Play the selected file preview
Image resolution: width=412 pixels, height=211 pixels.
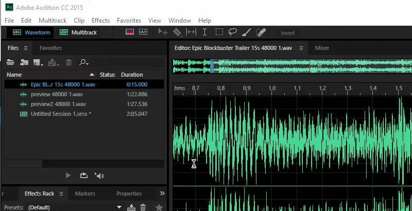pyautogui.click(x=68, y=175)
